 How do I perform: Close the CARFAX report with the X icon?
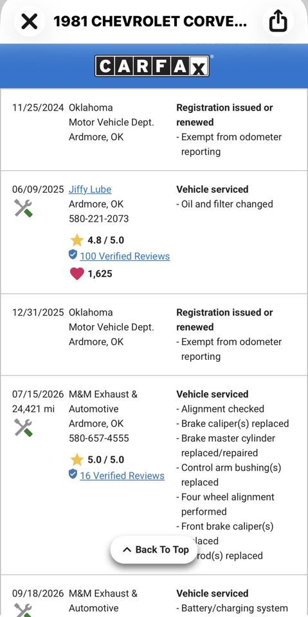[30, 21]
